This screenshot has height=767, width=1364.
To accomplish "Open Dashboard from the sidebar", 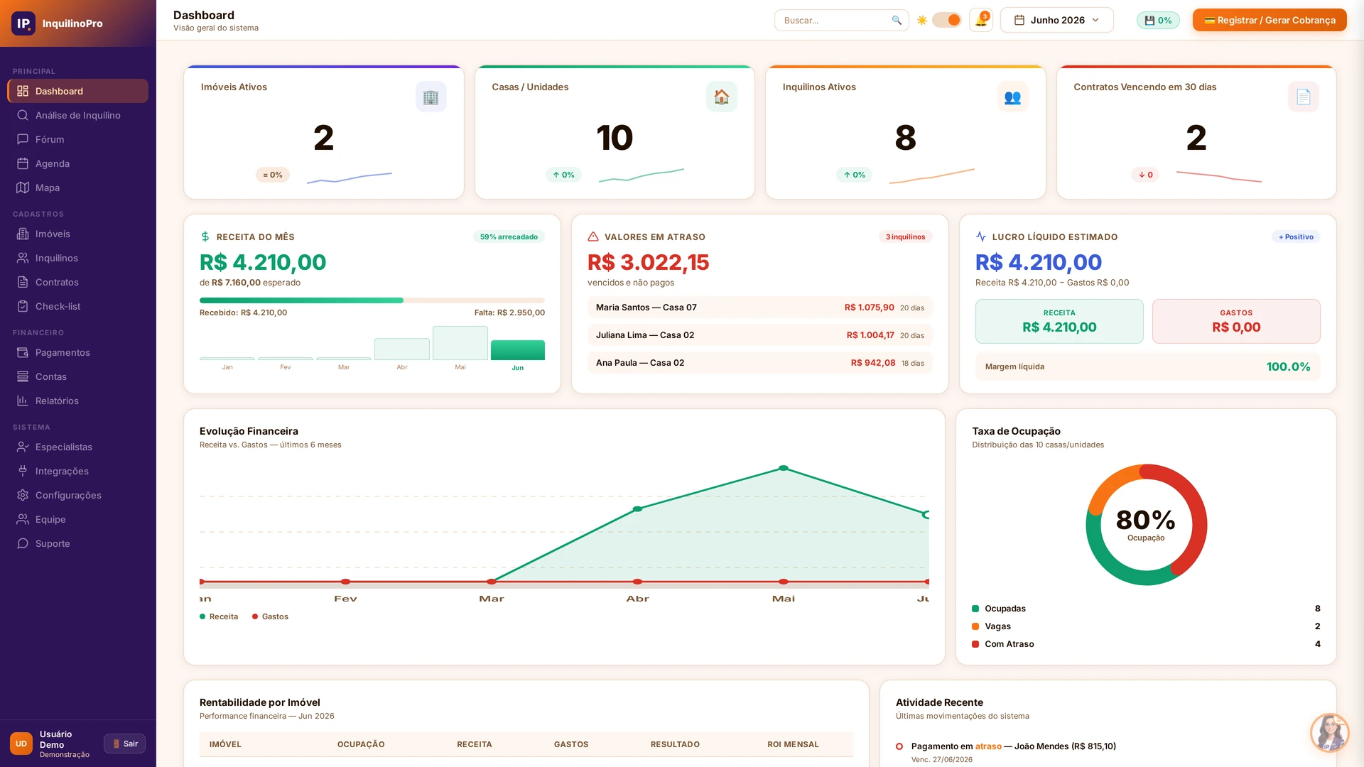I will coord(78,91).
